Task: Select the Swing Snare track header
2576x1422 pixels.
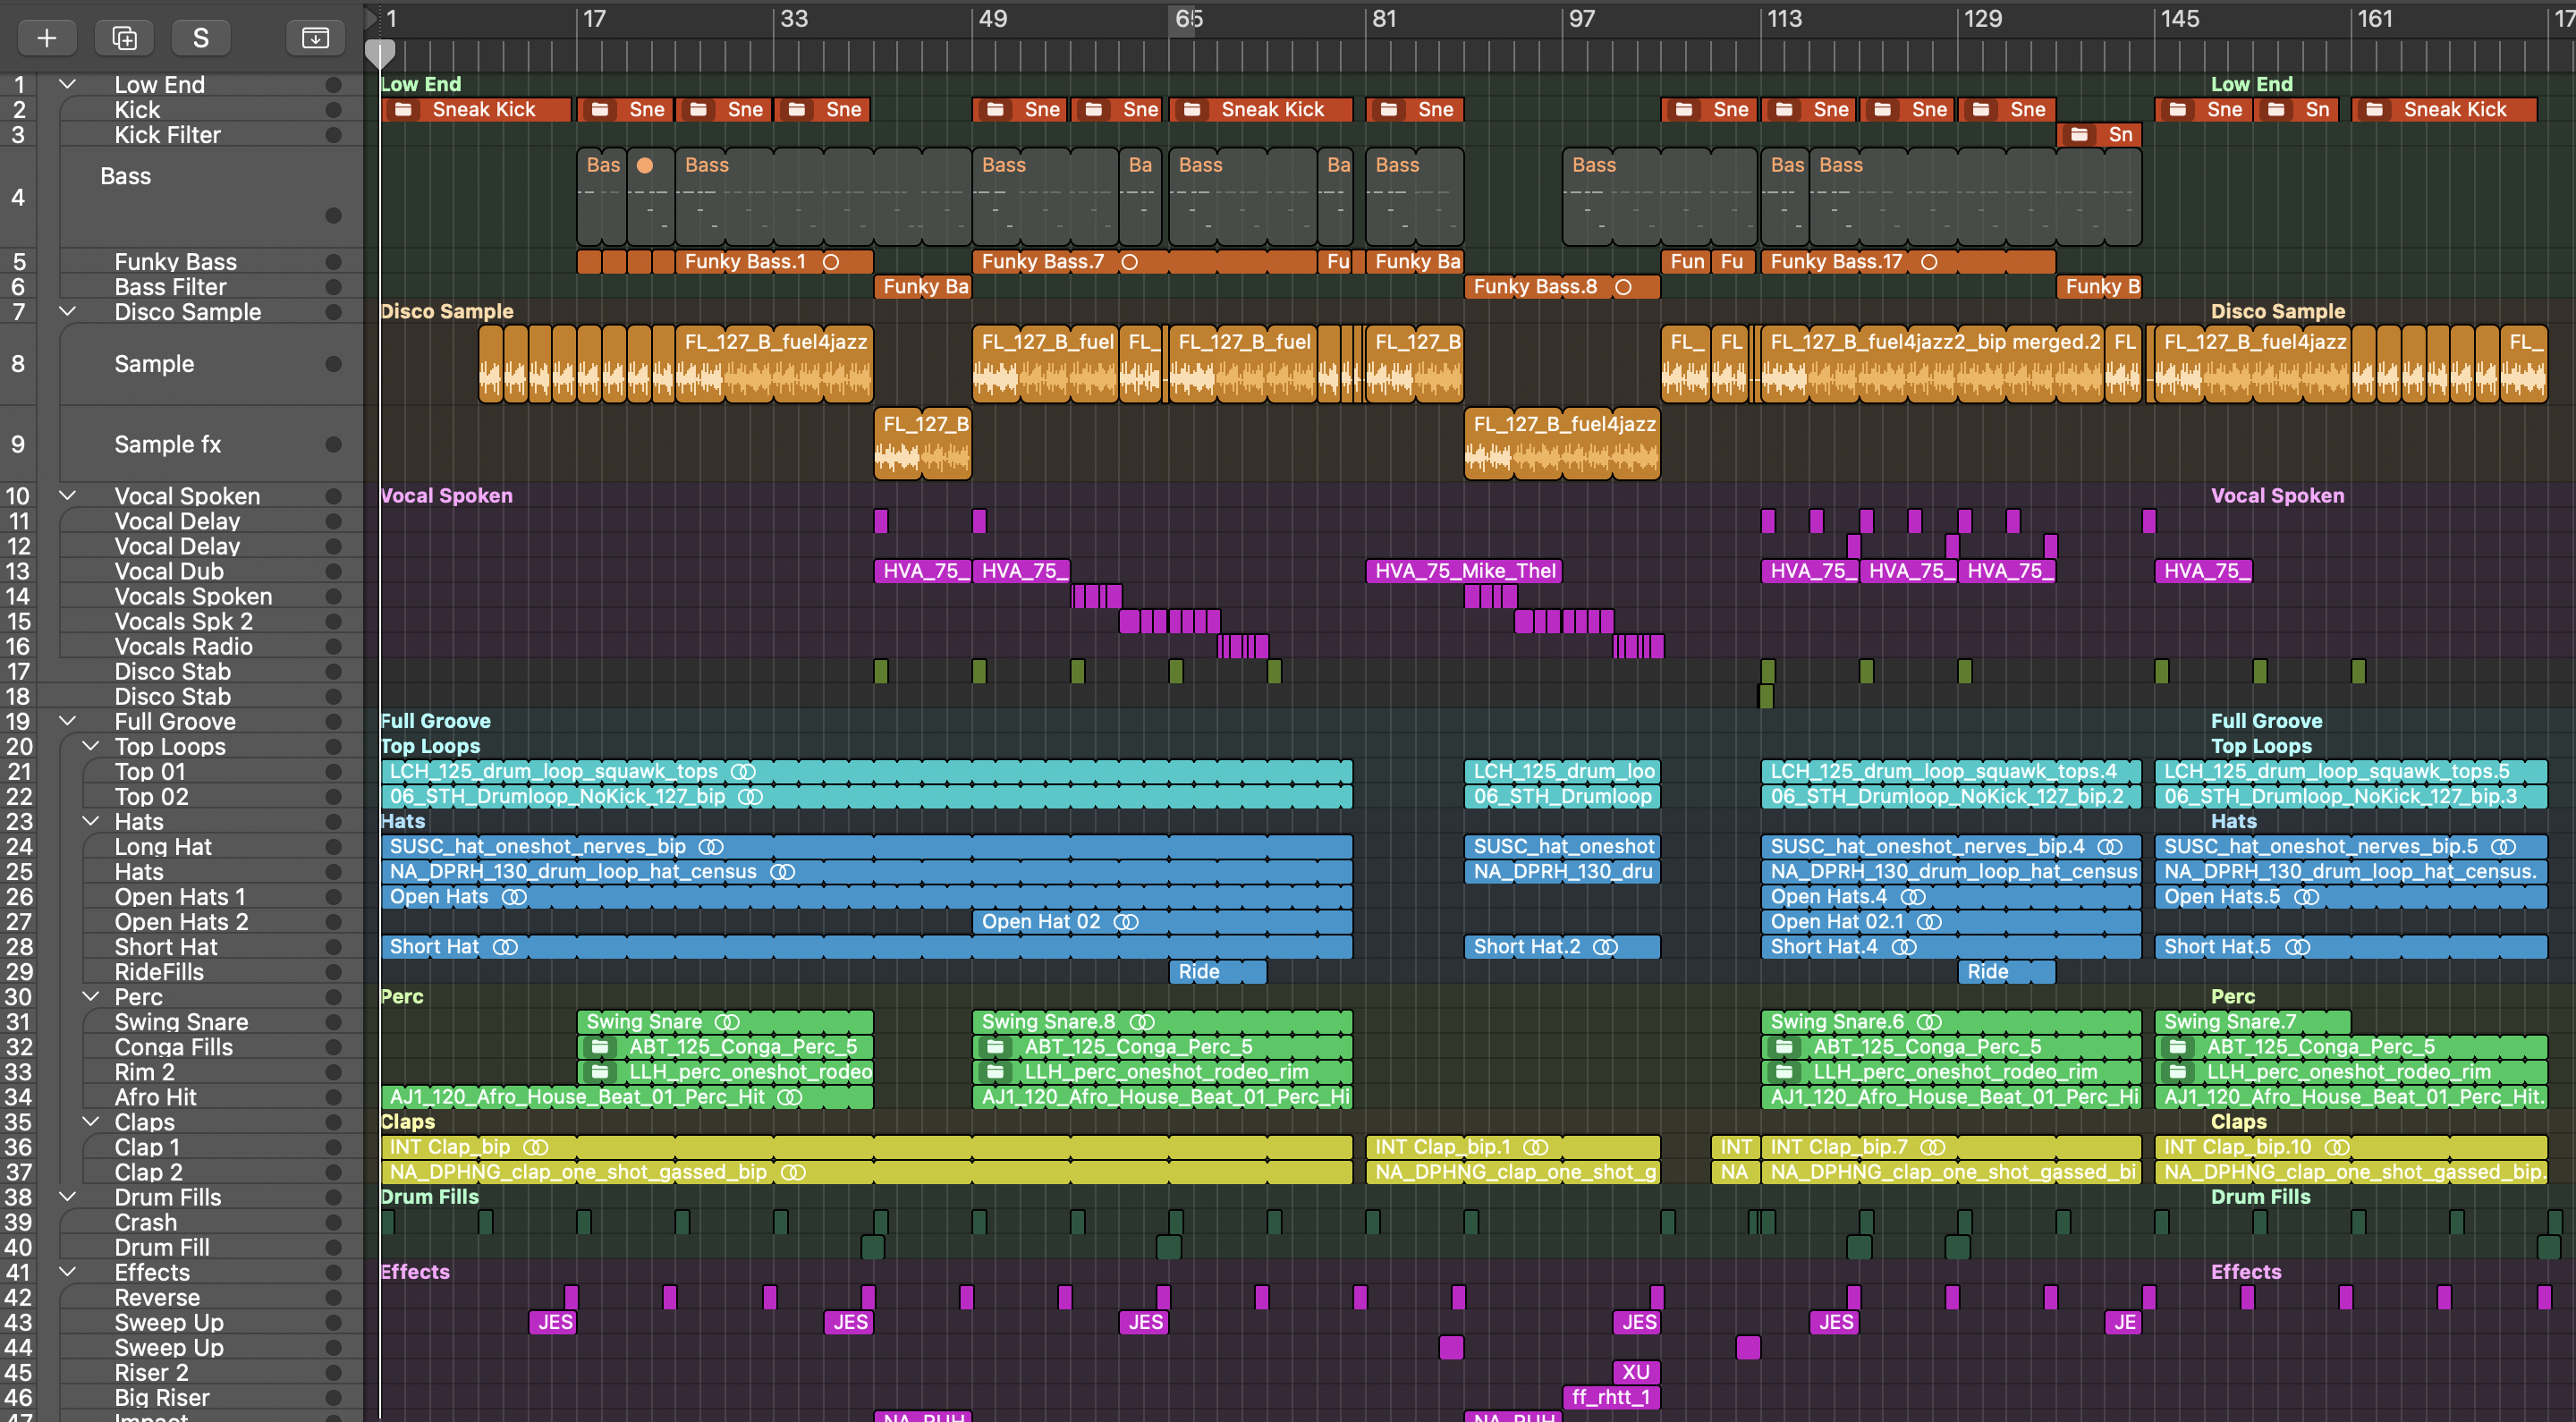Action: (181, 1022)
